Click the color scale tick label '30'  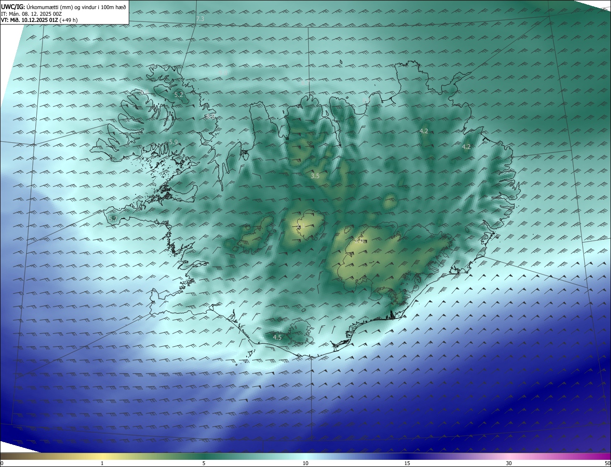[509, 463]
